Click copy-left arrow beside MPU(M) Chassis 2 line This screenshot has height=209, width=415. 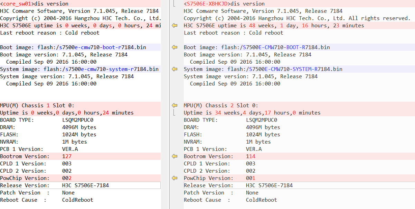tap(175, 106)
